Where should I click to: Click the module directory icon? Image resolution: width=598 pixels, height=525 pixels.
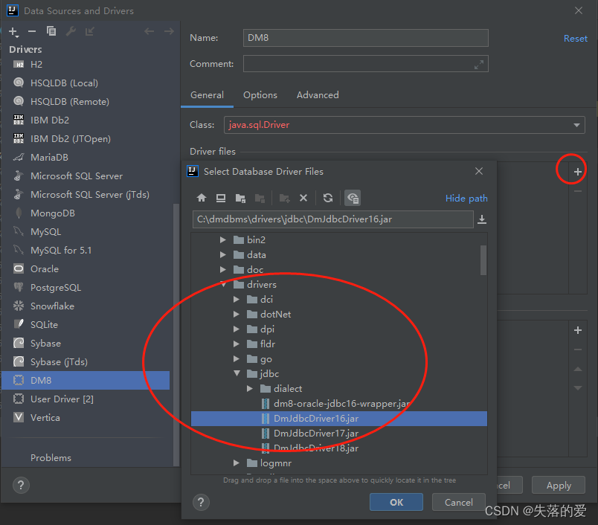click(260, 198)
